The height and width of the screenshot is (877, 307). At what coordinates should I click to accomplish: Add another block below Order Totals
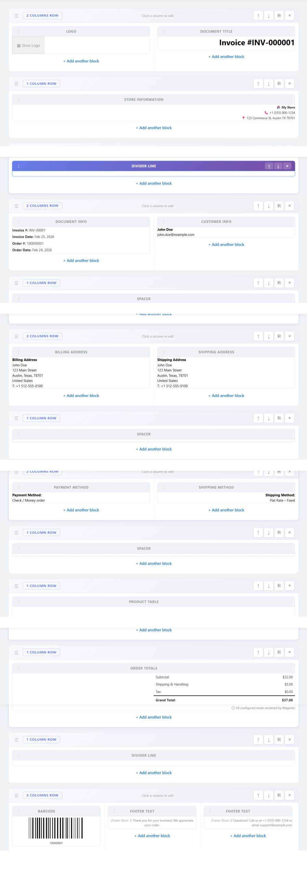[x=154, y=717]
